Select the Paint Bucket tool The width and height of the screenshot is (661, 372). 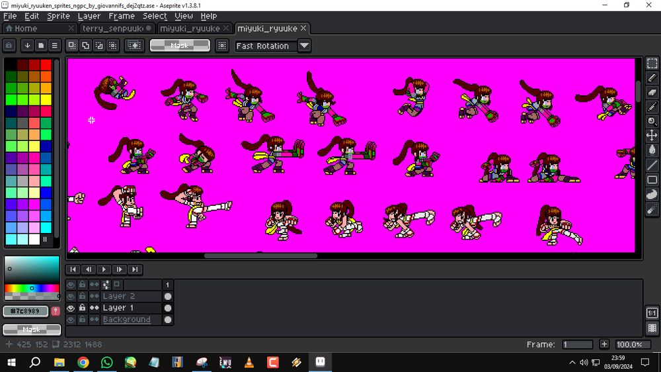pos(652,150)
